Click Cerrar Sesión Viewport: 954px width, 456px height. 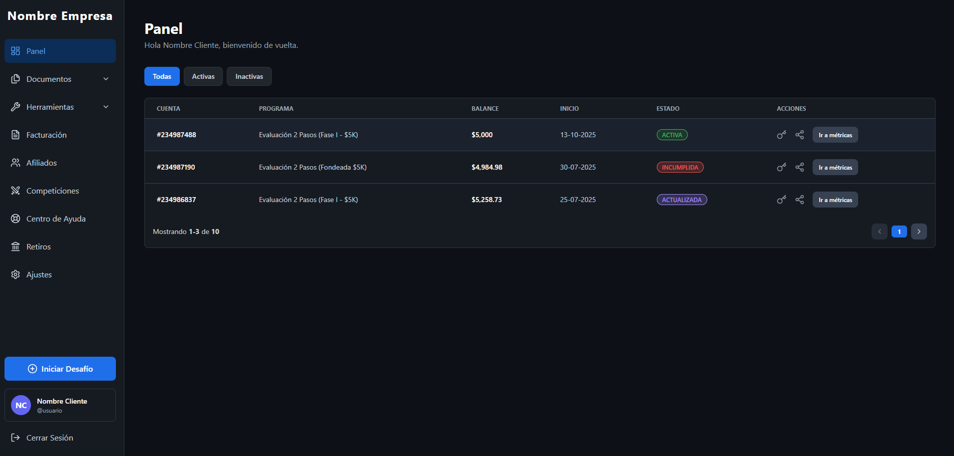coord(48,438)
